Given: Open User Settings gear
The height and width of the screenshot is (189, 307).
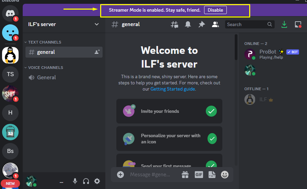Looking at the screenshot, I should click(x=97, y=181).
